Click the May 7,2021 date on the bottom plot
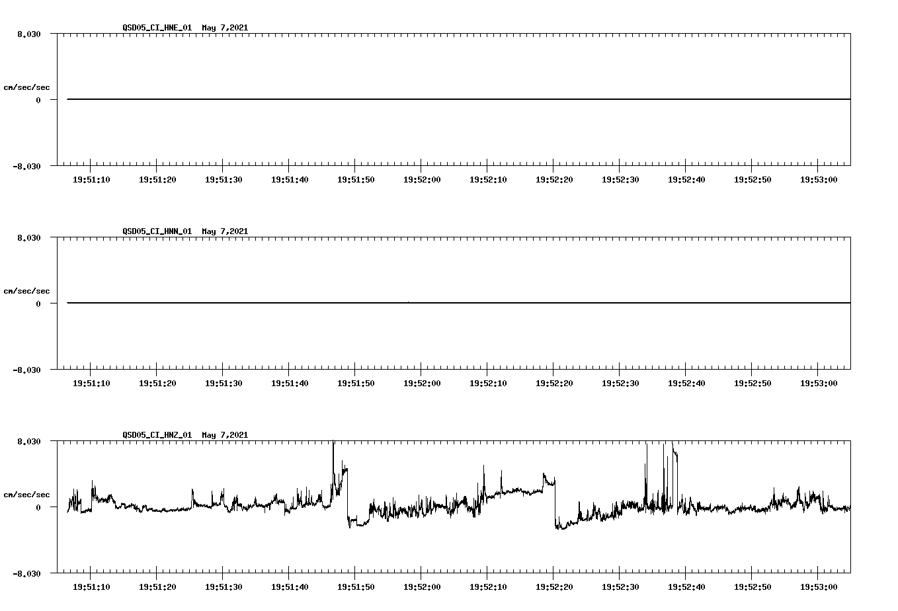This screenshot has height=611, width=898. (x=225, y=435)
